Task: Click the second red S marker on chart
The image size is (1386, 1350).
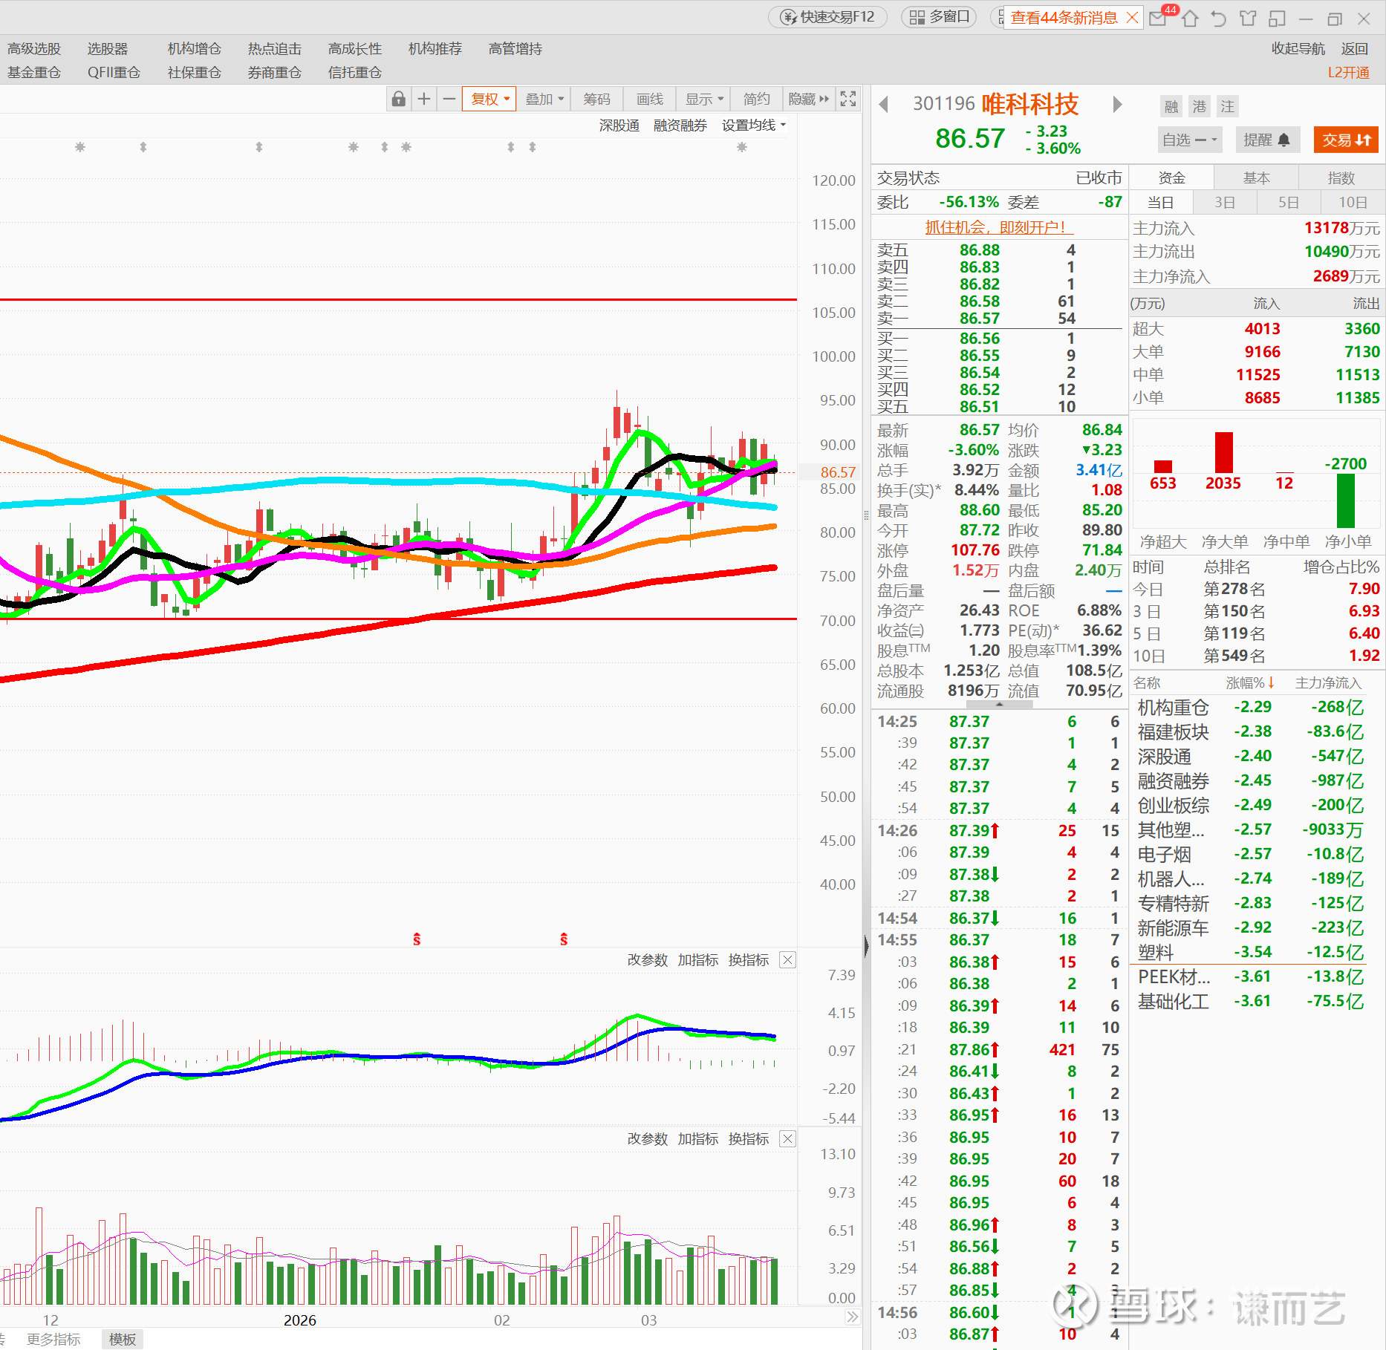Action: tap(564, 939)
